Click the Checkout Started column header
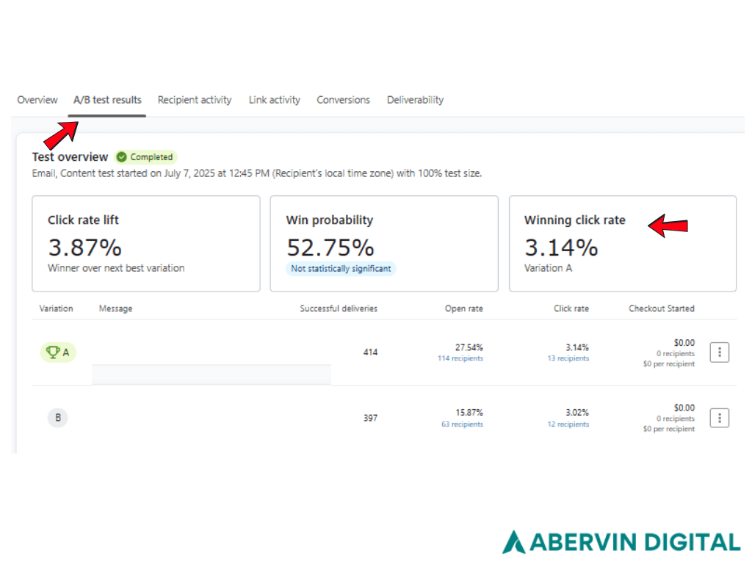Image resolution: width=752 pixels, height=564 pixels. 662,308
